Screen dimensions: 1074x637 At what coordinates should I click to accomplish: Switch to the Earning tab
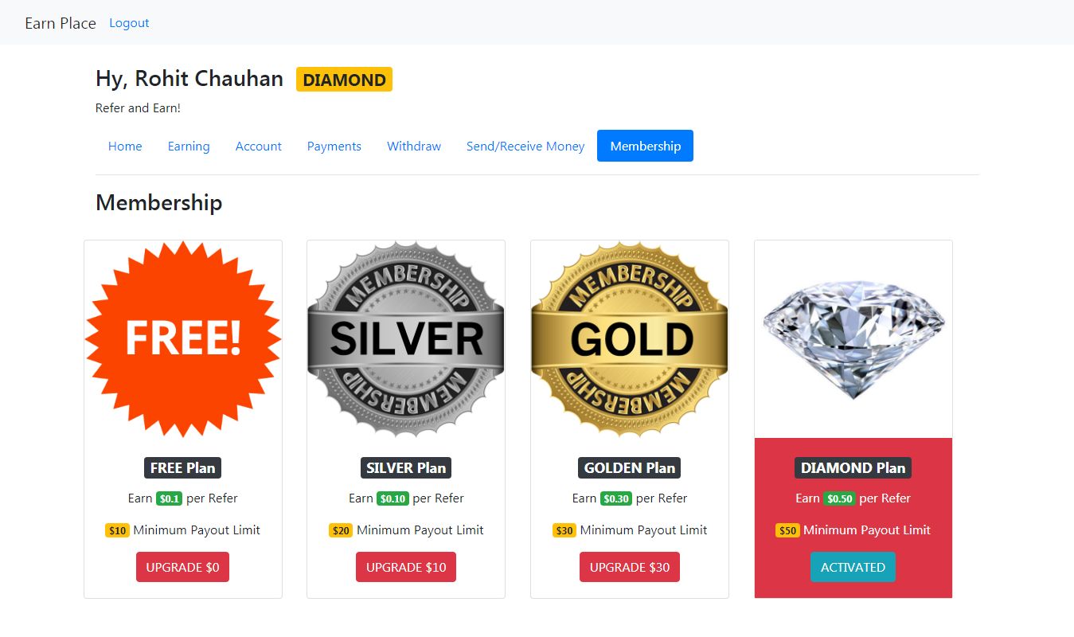coord(189,146)
